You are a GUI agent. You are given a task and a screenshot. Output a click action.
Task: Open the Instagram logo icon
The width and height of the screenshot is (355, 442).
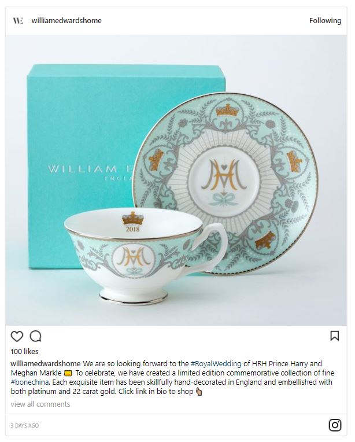coord(335,425)
